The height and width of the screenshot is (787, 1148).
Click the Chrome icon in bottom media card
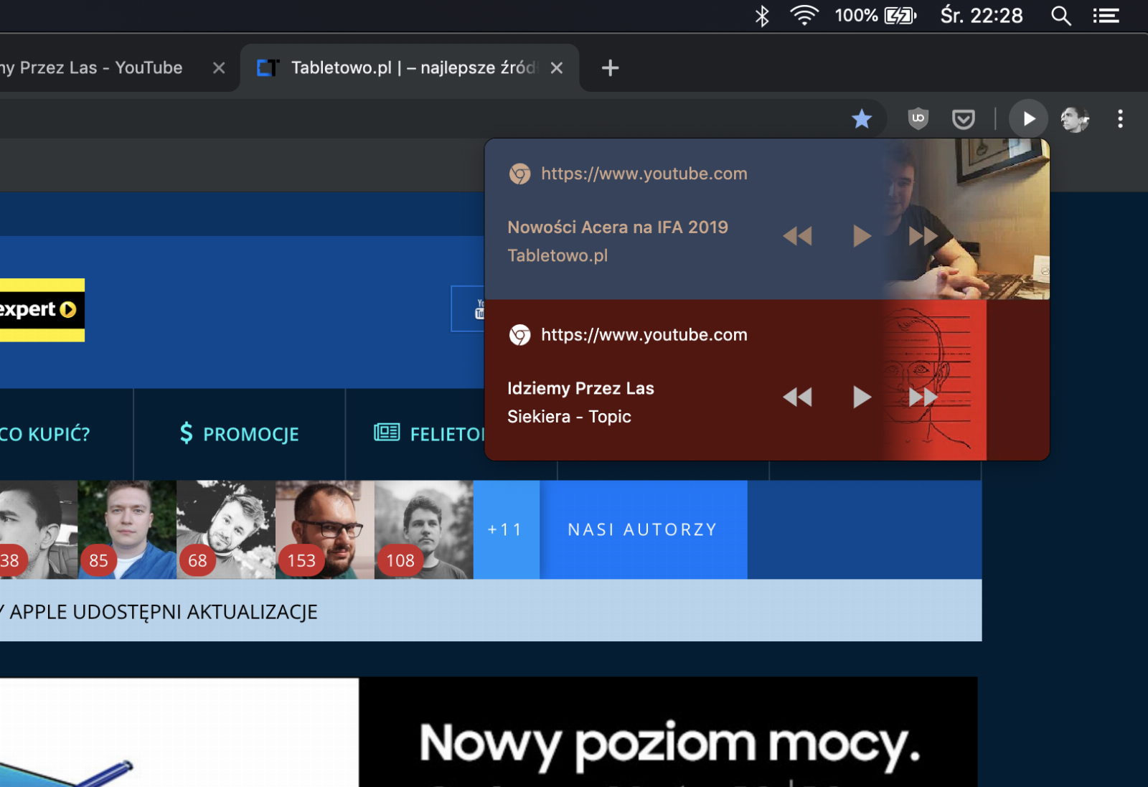coord(519,335)
